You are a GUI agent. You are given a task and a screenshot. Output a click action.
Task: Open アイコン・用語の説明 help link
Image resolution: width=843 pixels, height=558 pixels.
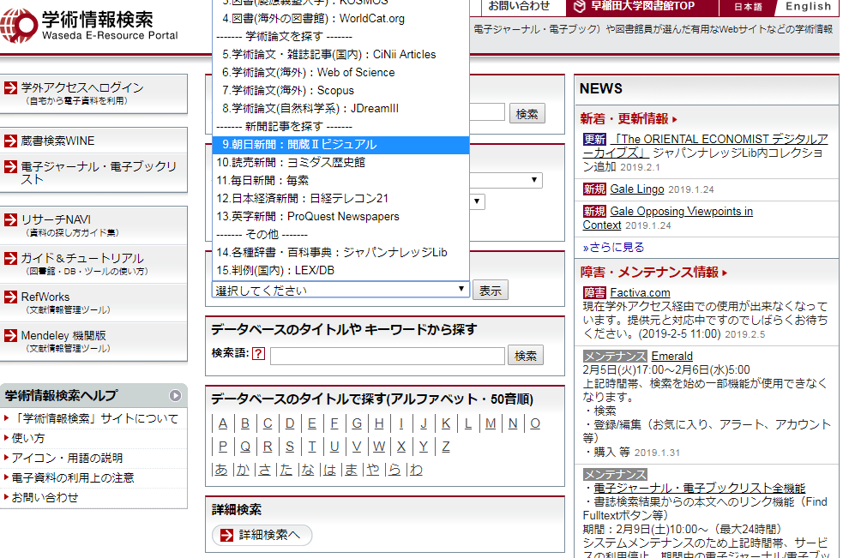click(x=67, y=458)
